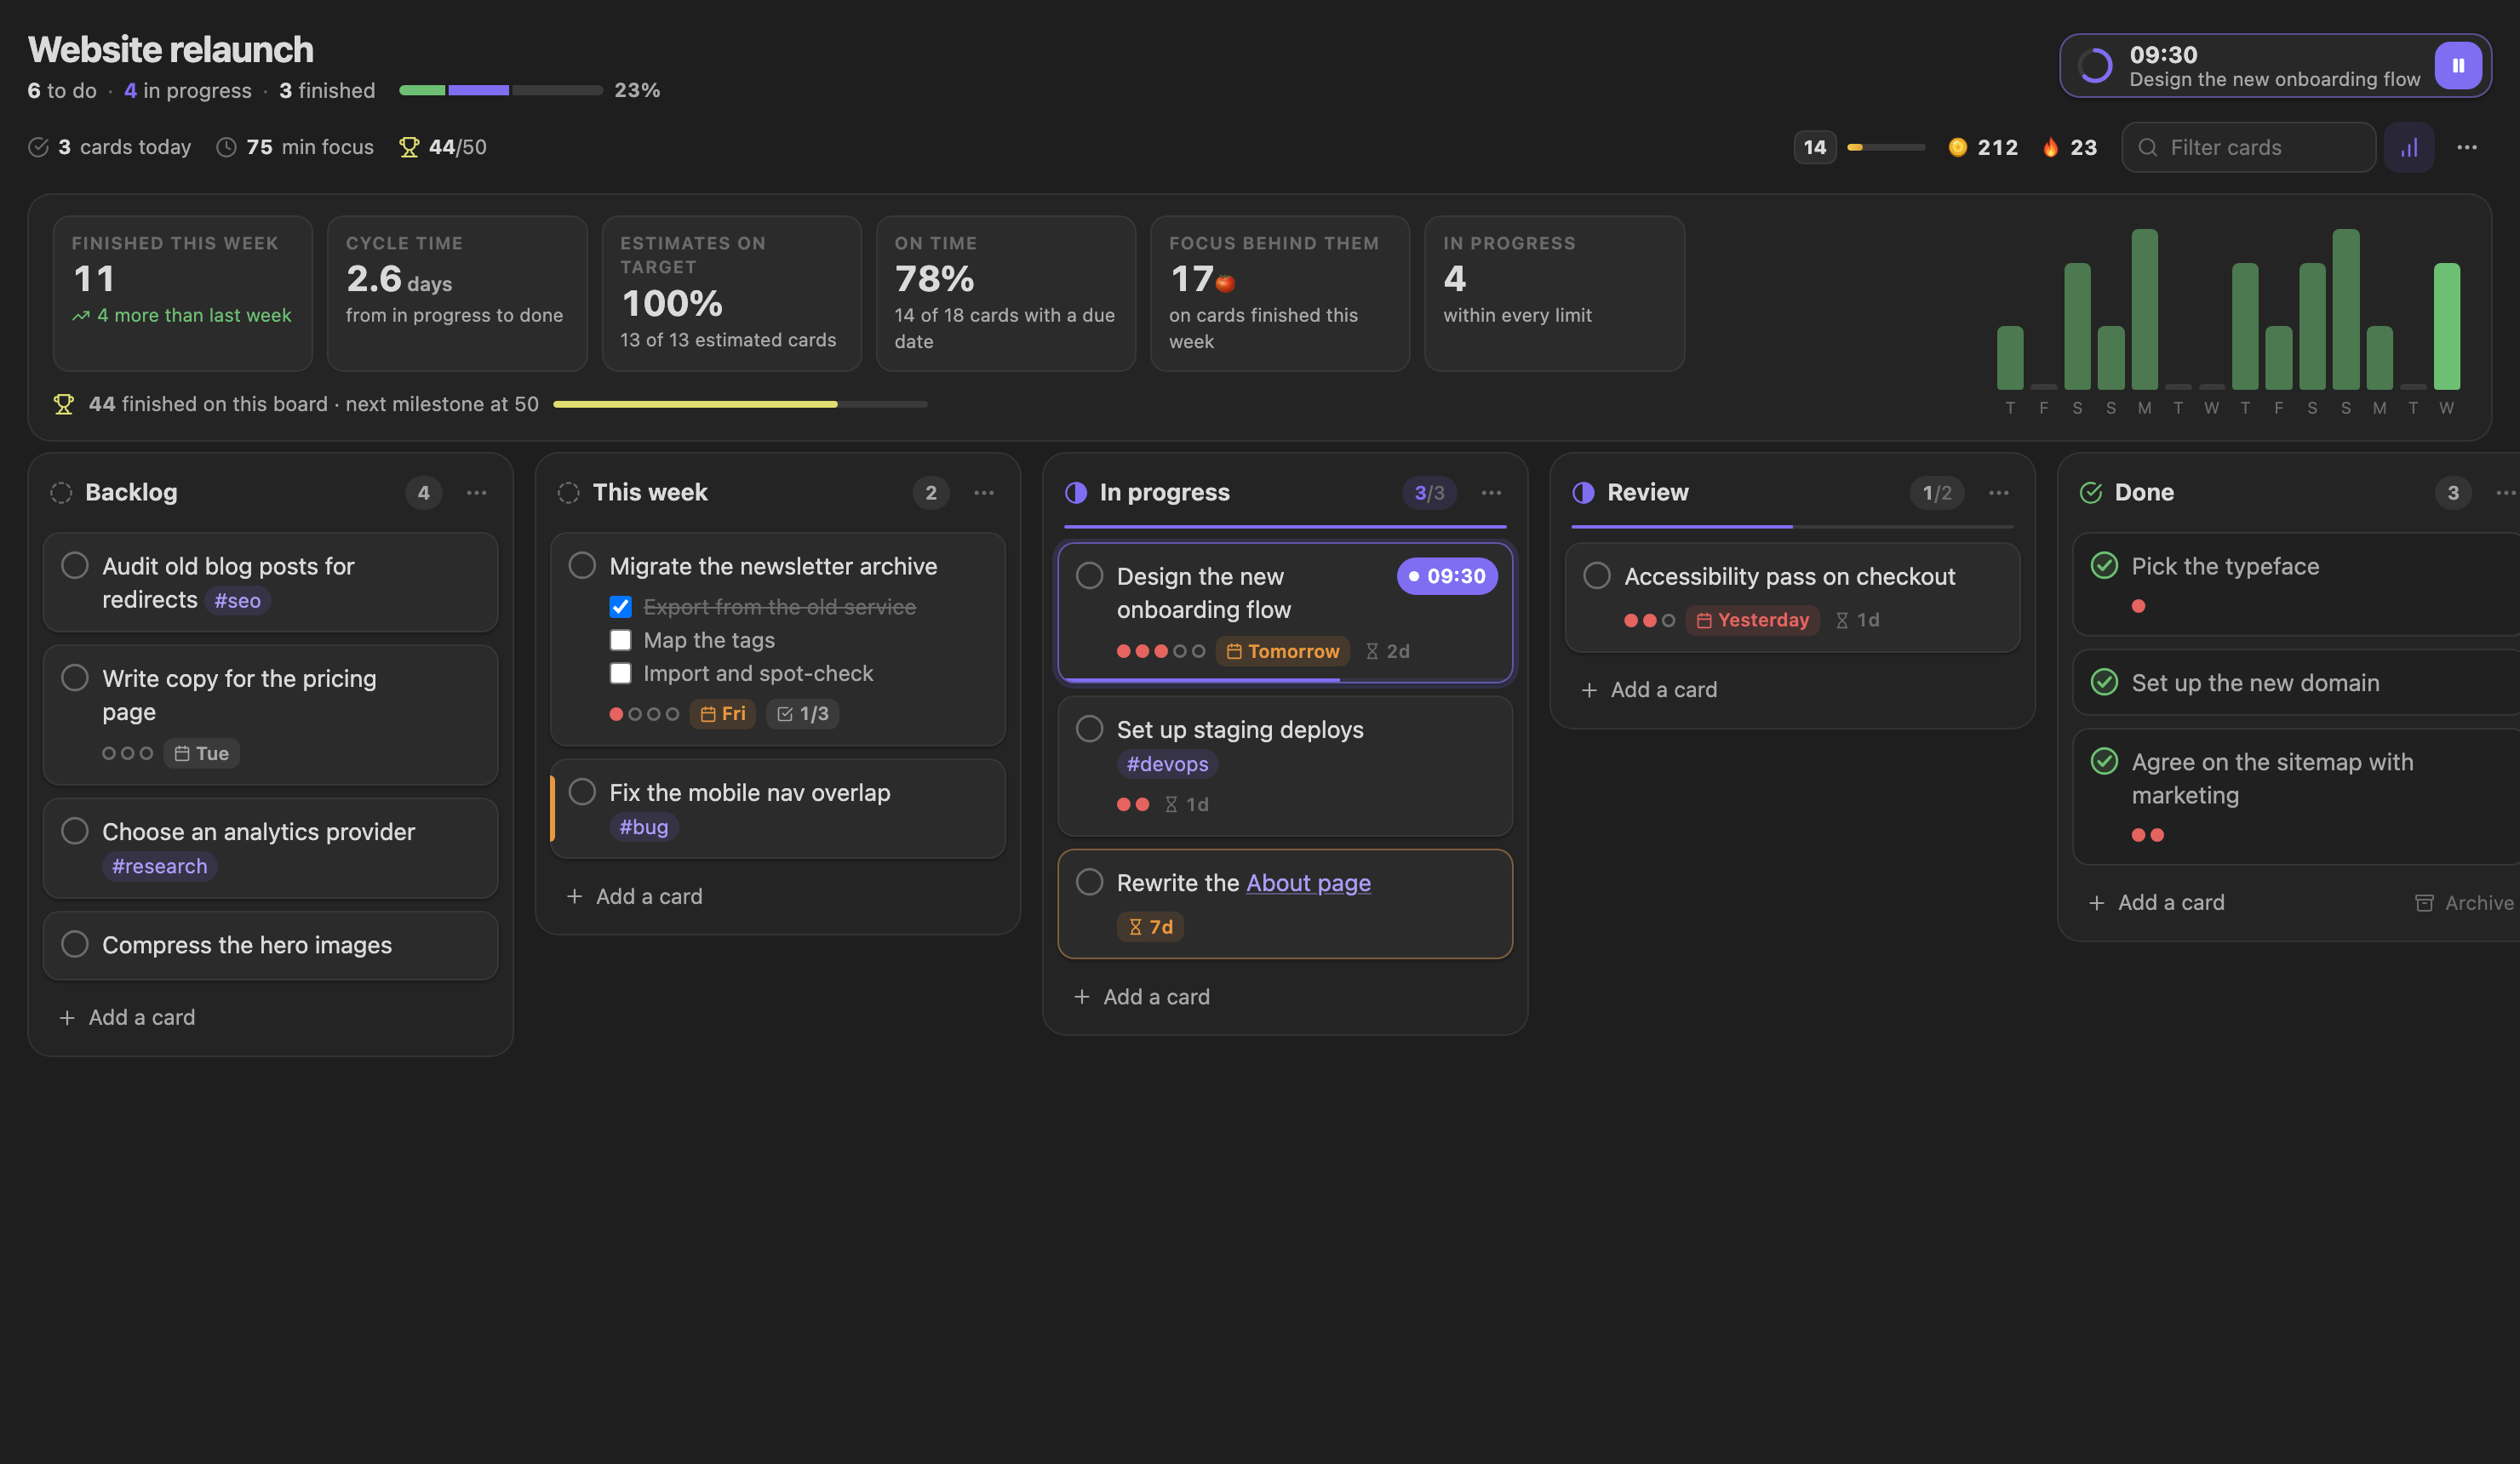Click the #devops tag
Image resolution: width=2520 pixels, height=1464 pixels.
click(x=1167, y=764)
